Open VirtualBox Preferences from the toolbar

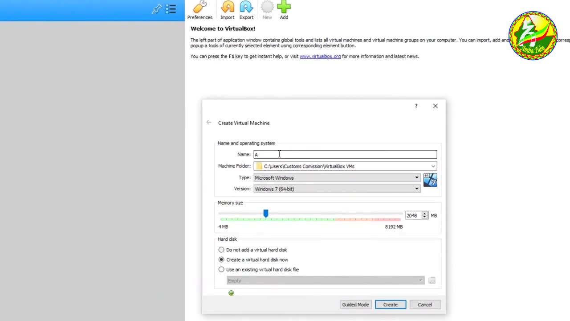(199, 10)
